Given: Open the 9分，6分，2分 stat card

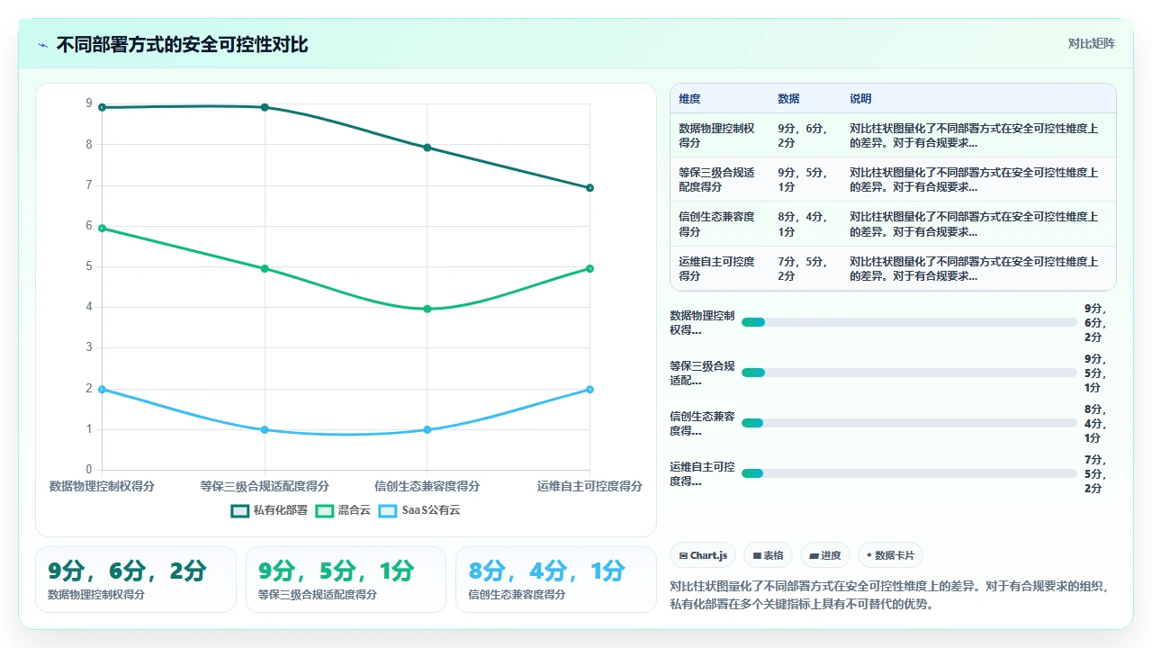Looking at the screenshot, I should [136, 580].
